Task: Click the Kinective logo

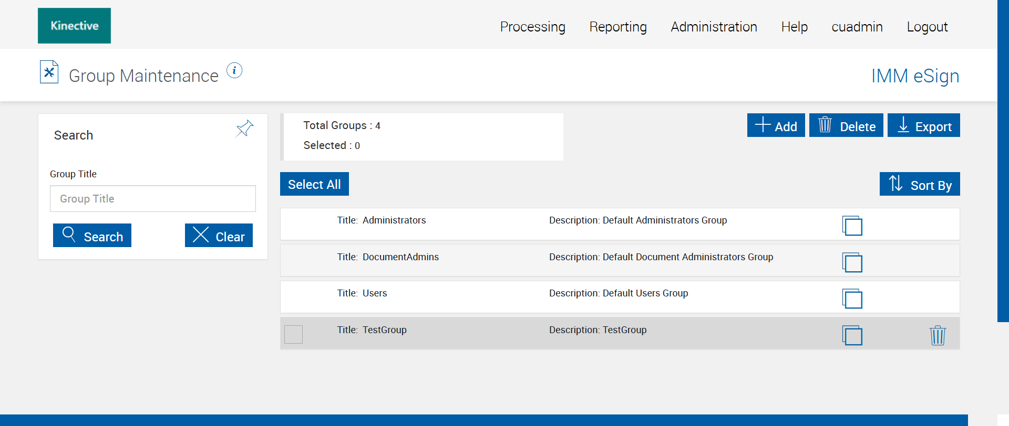Action: (74, 26)
